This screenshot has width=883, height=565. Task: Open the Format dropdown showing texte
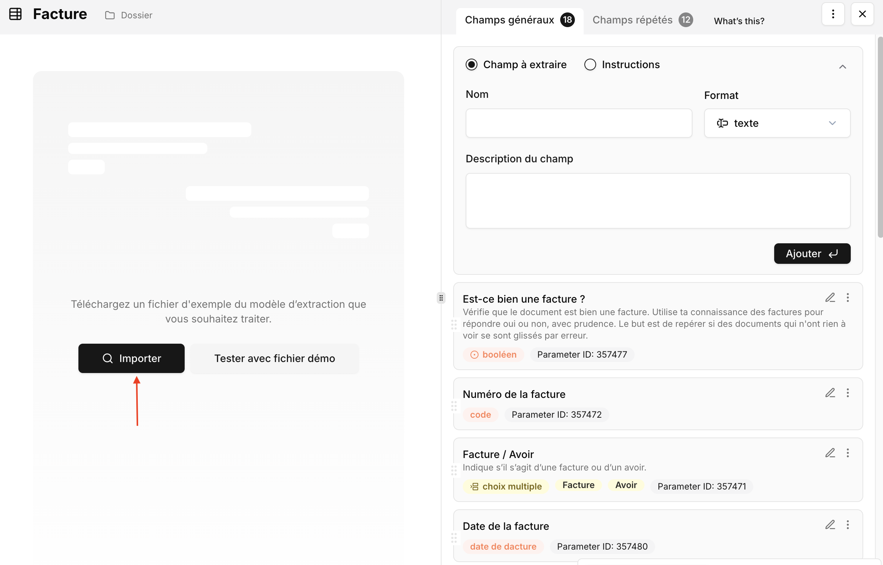pos(777,123)
